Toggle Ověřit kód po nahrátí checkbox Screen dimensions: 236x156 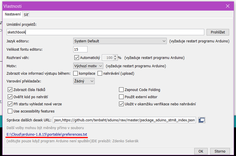(10, 97)
